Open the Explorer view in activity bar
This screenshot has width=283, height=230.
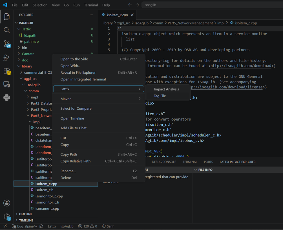click(x=6, y=17)
